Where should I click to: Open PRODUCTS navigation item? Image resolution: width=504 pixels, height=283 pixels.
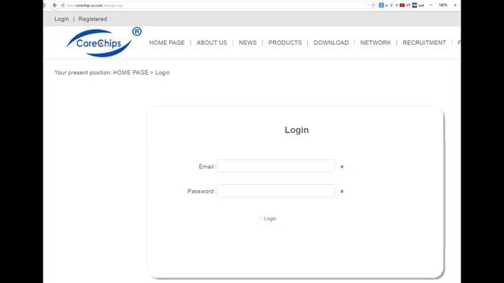pos(285,42)
